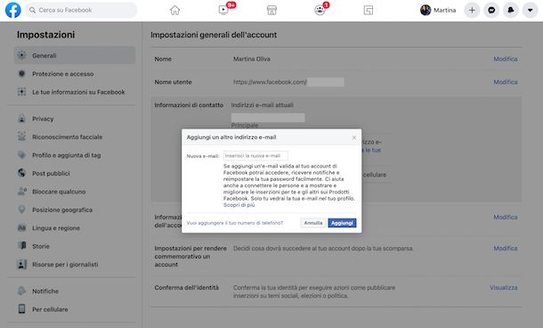Open Le tue informazioni su Facebook

75,92
